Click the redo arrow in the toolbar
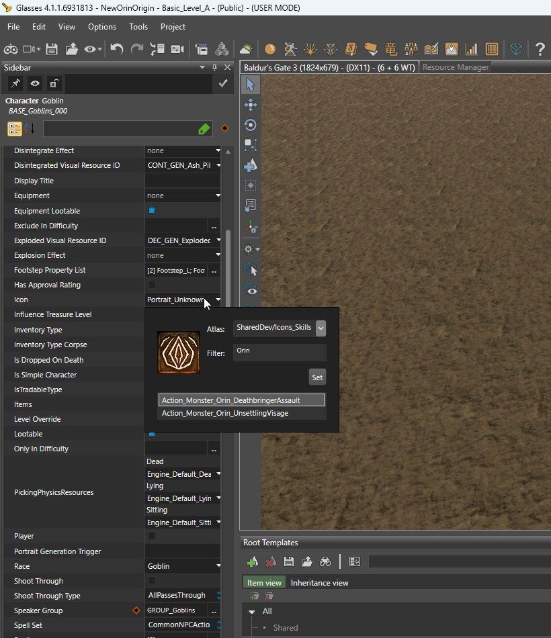Viewport: 551px width, 638px height. click(x=137, y=49)
